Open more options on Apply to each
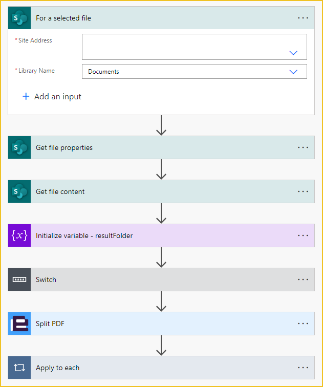Viewport: 323px width, 387px height. [303, 368]
